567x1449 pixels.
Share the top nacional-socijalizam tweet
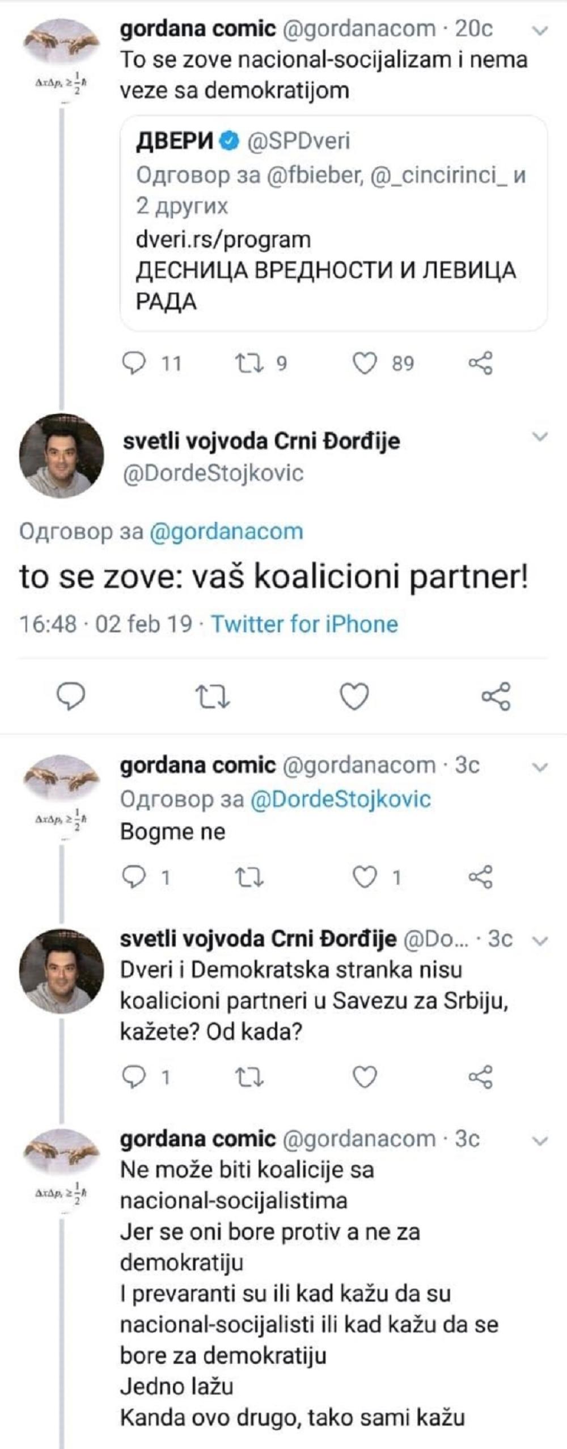[x=481, y=363]
